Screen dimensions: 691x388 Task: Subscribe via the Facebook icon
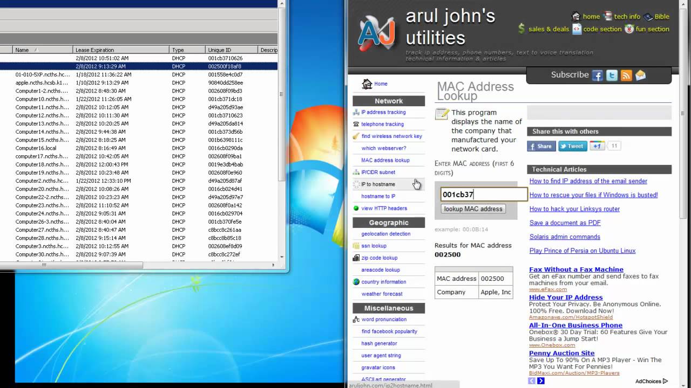(x=597, y=75)
